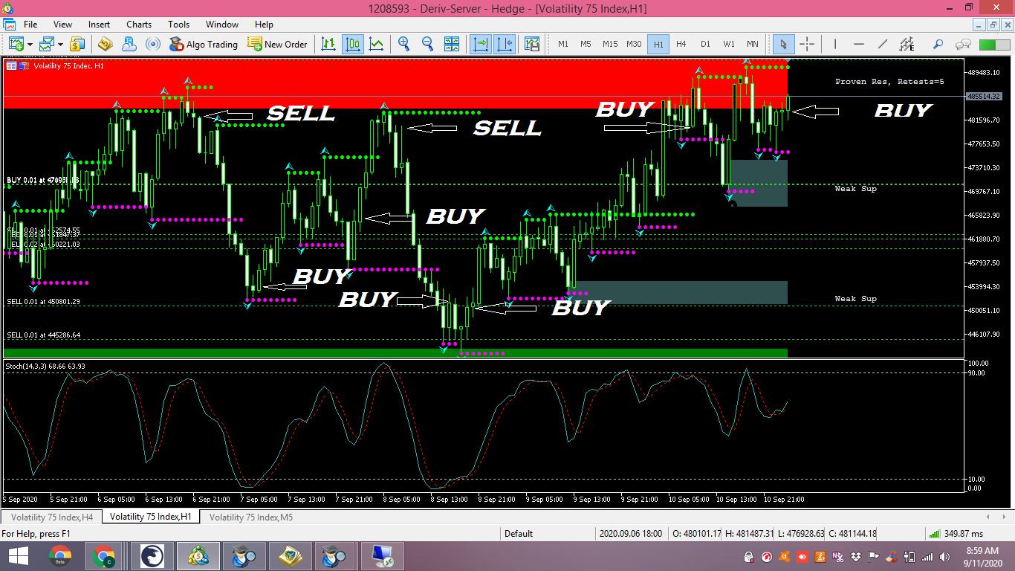Screen dimensions: 1015x571
Task: Open the New Chart dropdown arrow
Action: point(28,45)
